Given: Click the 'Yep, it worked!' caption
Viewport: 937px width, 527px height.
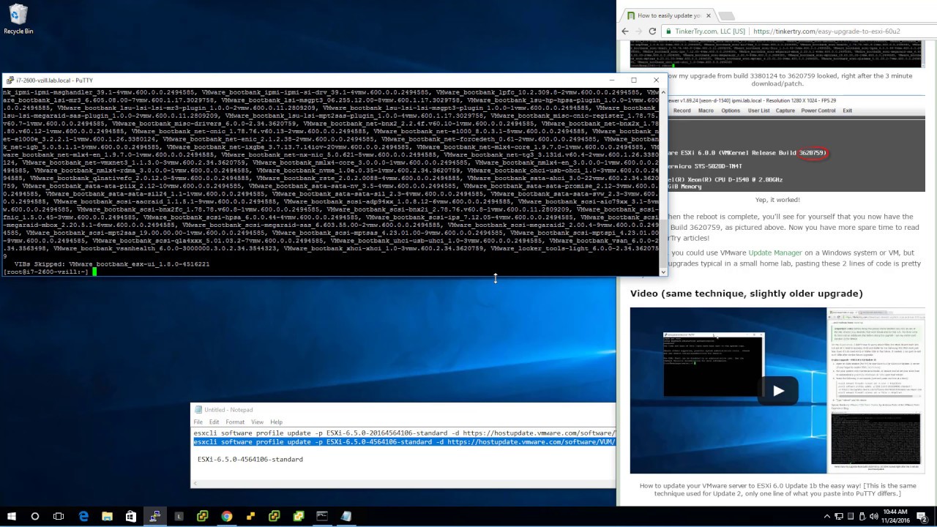Looking at the screenshot, I should [777, 199].
